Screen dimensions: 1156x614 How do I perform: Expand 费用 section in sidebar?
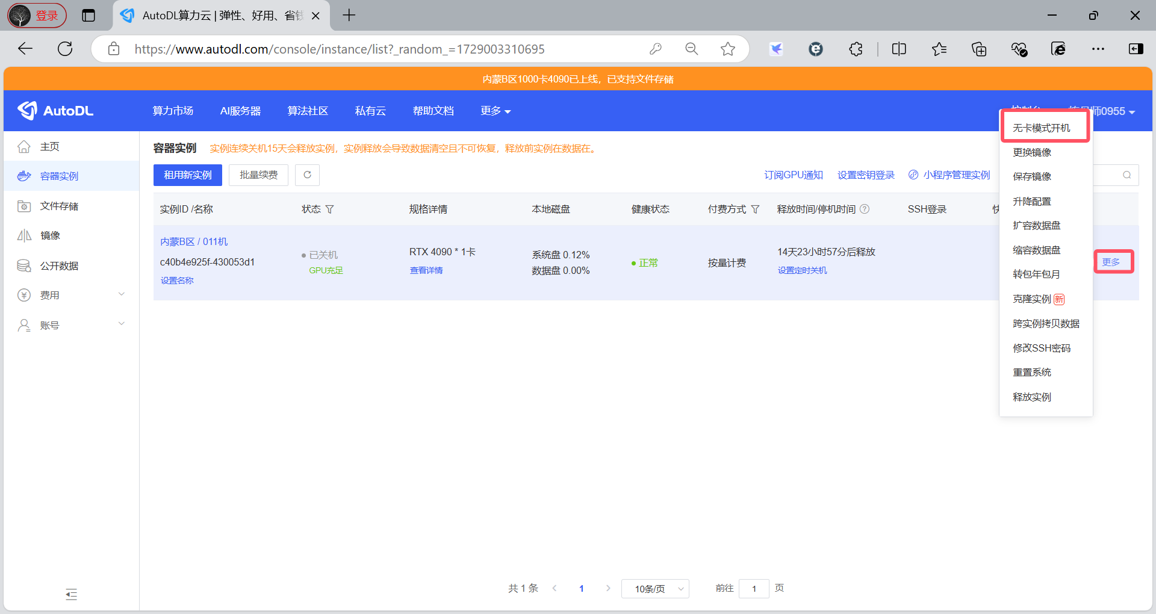(x=71, y=295)
